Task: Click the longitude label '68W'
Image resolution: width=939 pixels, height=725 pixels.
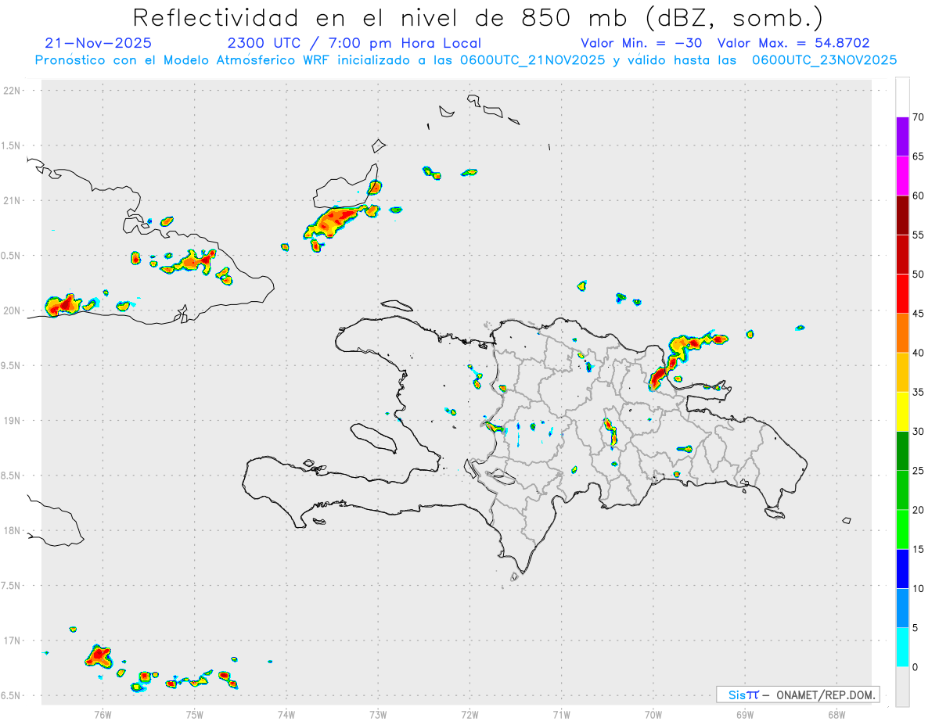Action: click(836, 714)
